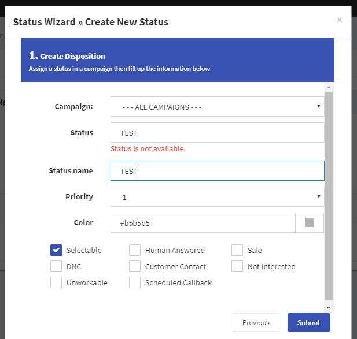Check the Not Interested option
The height and width of the screenshot is (339, 357).
tap(237, 266)
